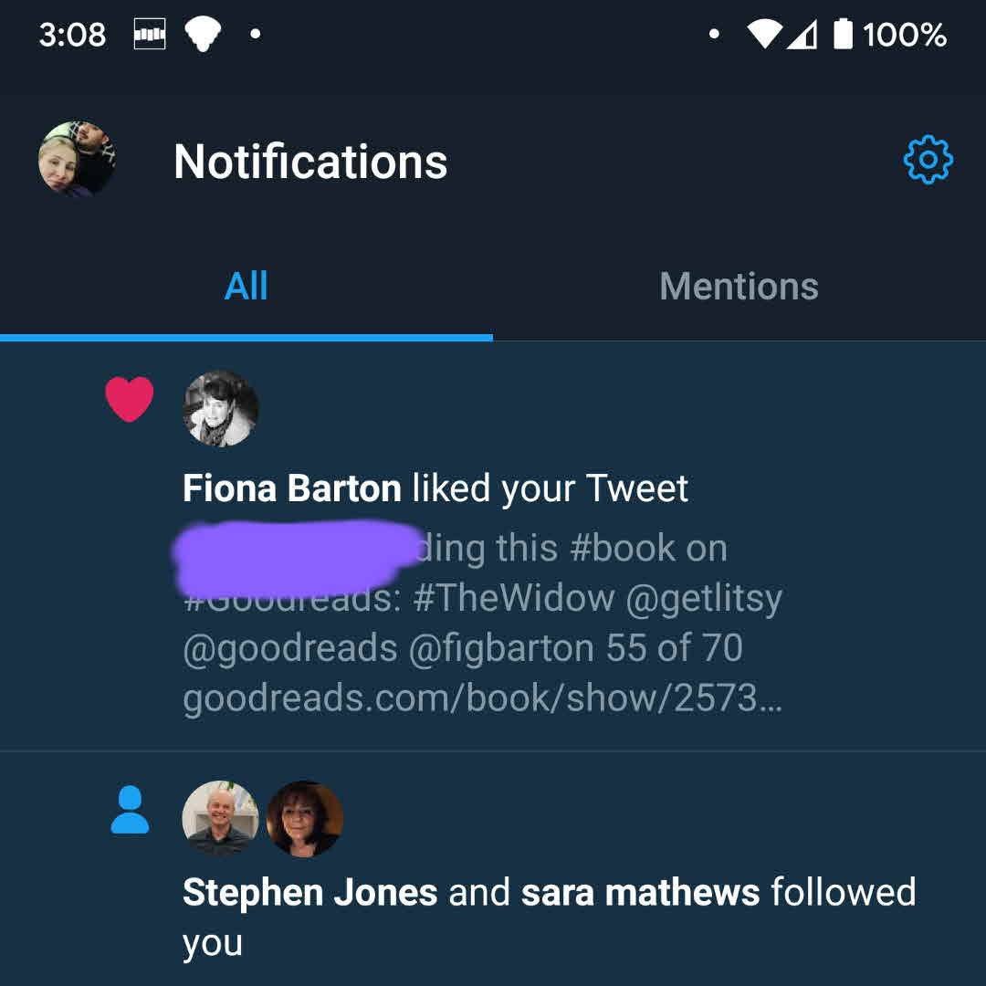Open your profile picture in header
Viewport: 986px width, 986px height.
[78, 159]
